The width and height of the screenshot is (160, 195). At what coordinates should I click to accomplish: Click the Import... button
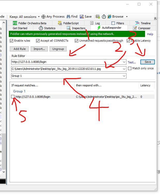click(39, 49)
